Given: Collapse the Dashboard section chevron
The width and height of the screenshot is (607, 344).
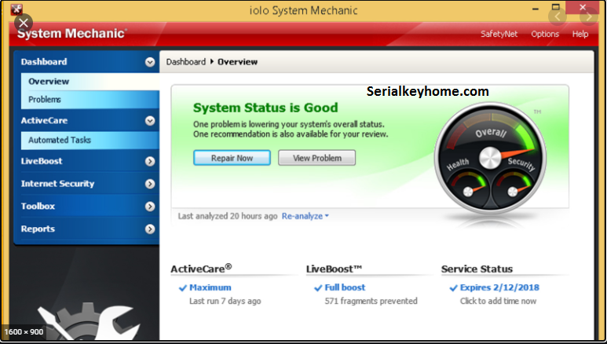Looking at the screenshot, I should pos(150,62).
